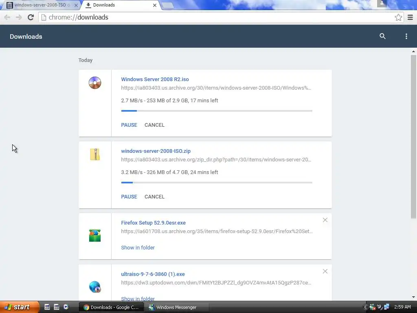
Task: Click the '2.7 MB/s - 253 MB of 2.9 GB' status text
Action: pos(169,101)
